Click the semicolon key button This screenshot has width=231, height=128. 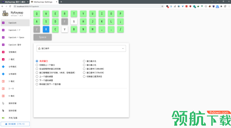(120, 22)
